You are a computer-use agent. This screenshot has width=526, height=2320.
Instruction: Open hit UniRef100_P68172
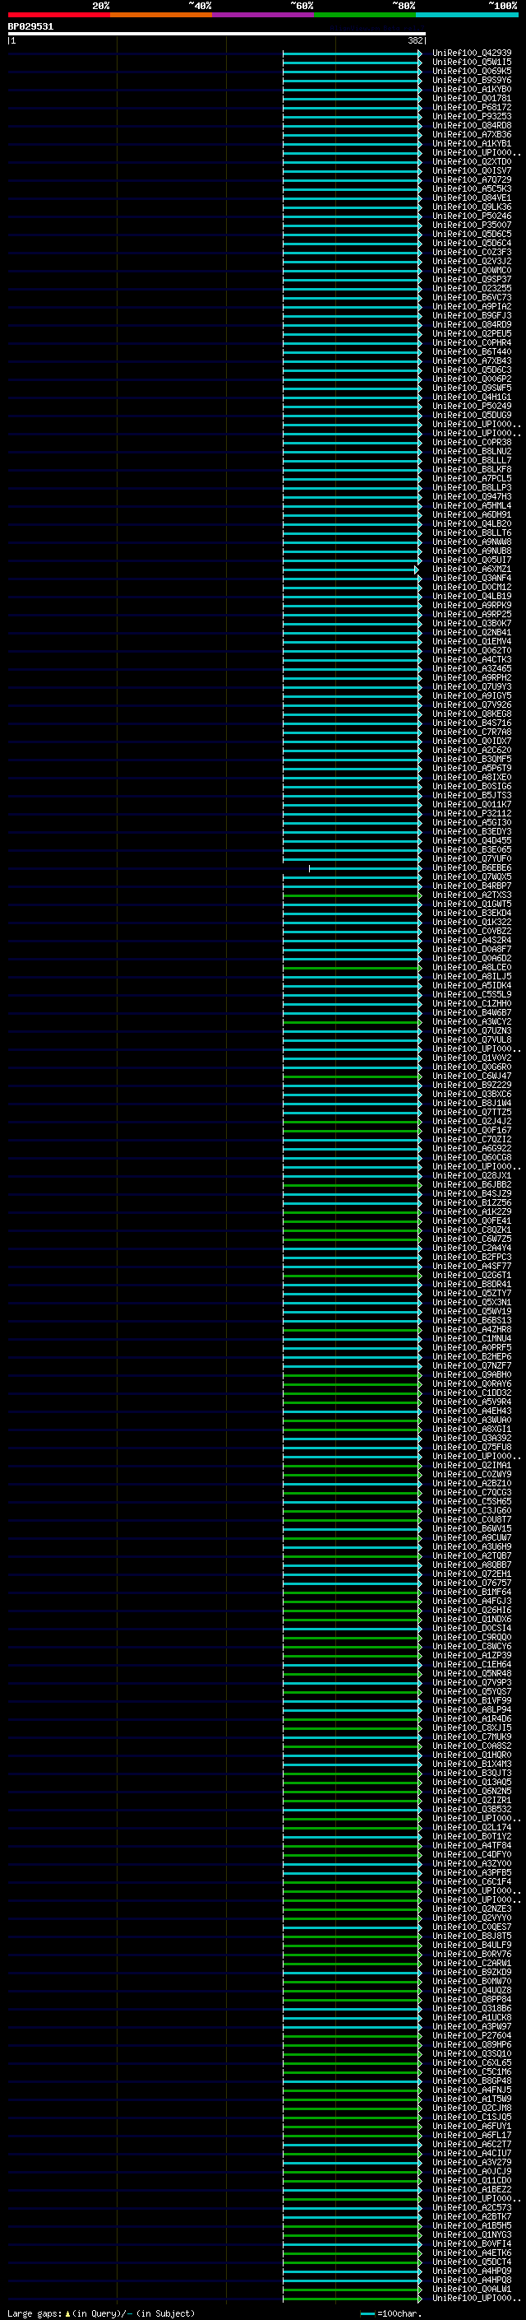coord(472,107)
